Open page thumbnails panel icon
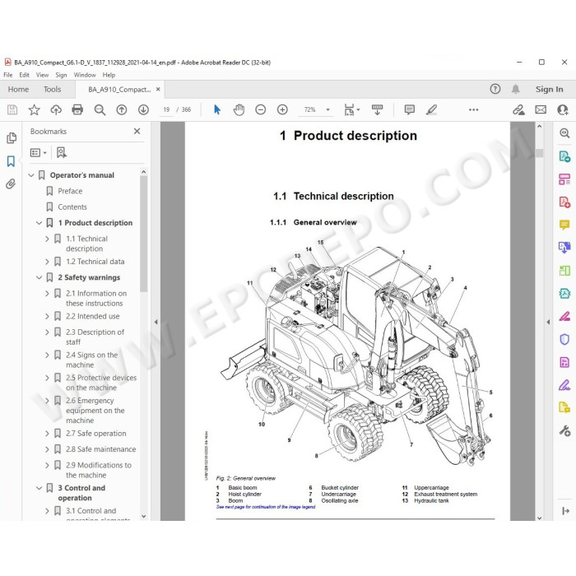Screen dimensions: 576x576 click(x=12, y=138)
